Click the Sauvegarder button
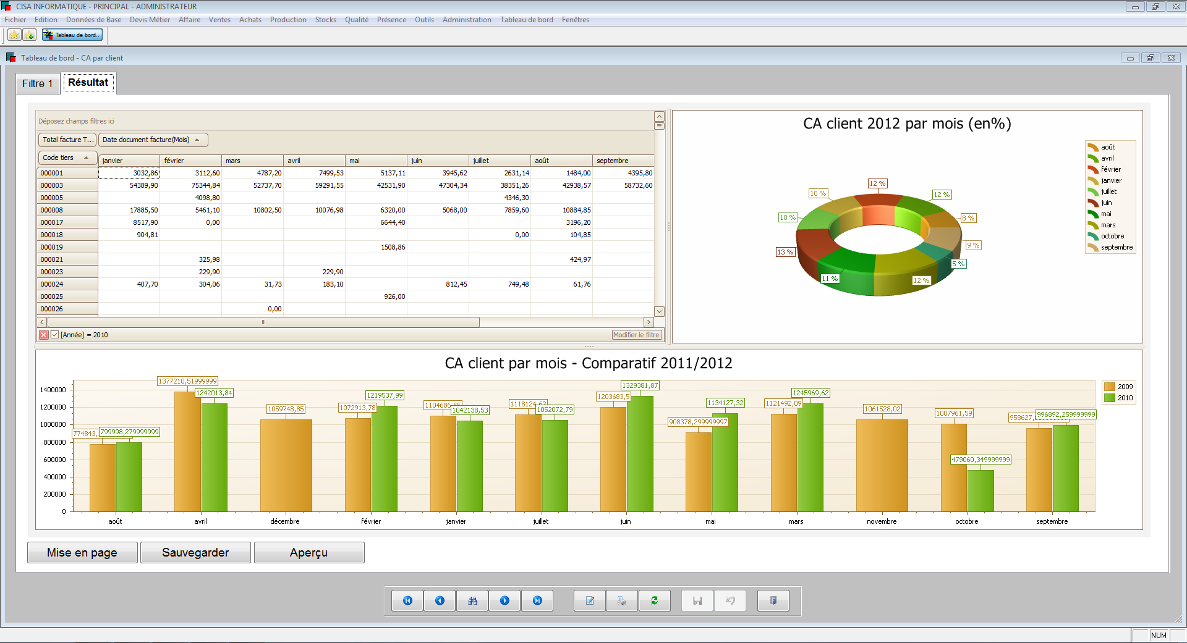1187x643 pixels. click(195, 553)
